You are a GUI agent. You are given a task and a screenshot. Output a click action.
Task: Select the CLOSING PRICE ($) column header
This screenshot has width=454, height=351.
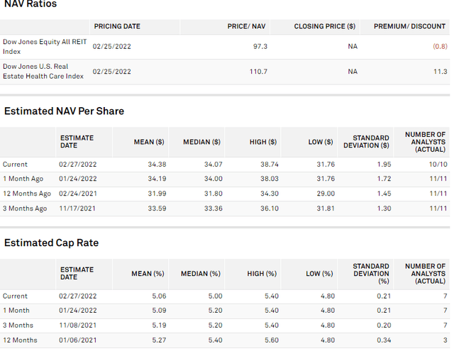pos(325,26)
